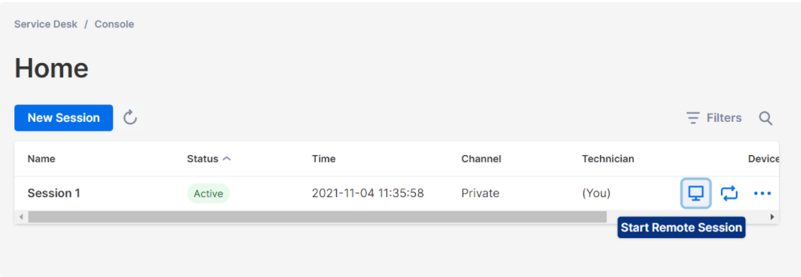Viewport: 801px width, 277px height.
Task: Click the Filters lines icon
Action: click(x=693, y=118)
